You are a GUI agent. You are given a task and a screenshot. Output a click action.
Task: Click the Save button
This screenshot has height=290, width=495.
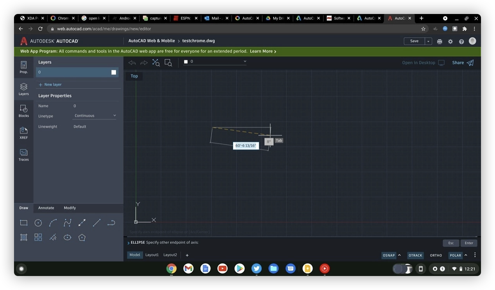click(414, 41)
